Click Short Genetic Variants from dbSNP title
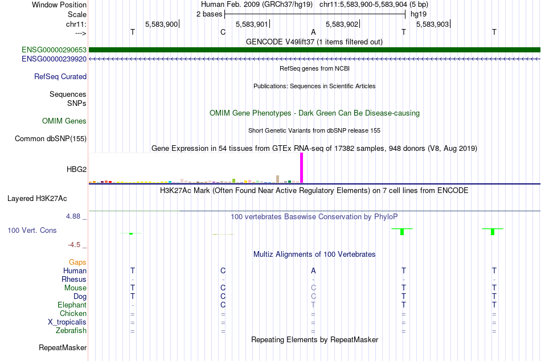This screenshot has width=541, height=361. click(x=314, y=130)
